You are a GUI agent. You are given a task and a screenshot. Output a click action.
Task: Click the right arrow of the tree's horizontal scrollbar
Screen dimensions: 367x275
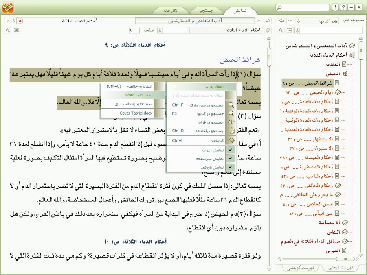click(x=357, y=259)
